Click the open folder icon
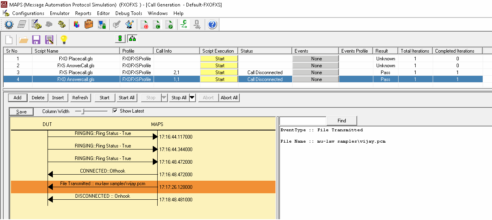492x220 pixels. [24, 39]
